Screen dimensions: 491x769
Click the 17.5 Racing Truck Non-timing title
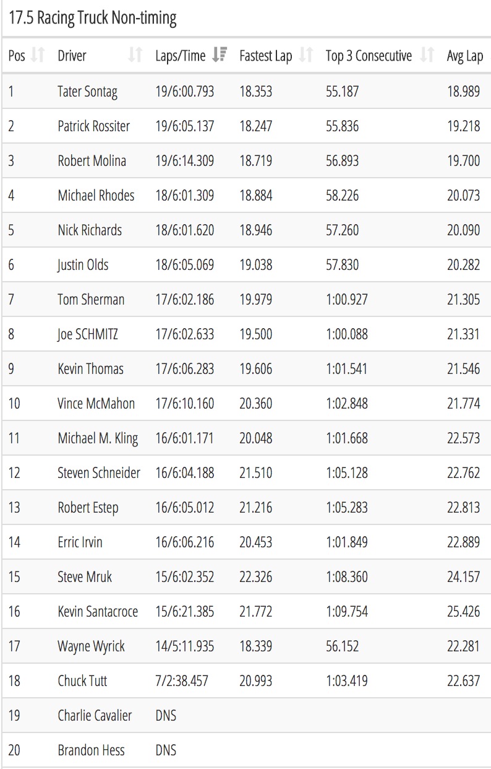coord(93,18)
